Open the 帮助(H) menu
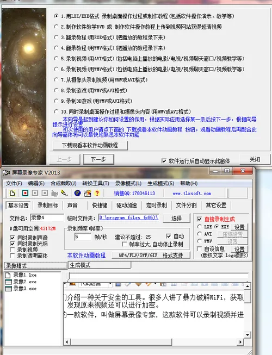272x355 pixels. coord(189,183)
